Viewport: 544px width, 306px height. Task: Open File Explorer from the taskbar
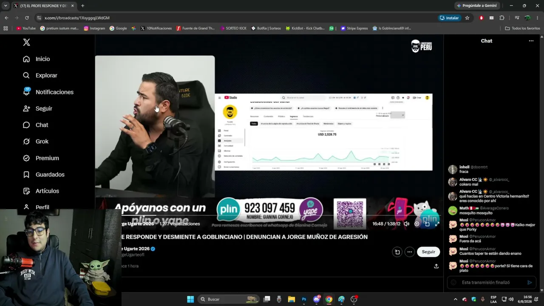pos(291,299)
